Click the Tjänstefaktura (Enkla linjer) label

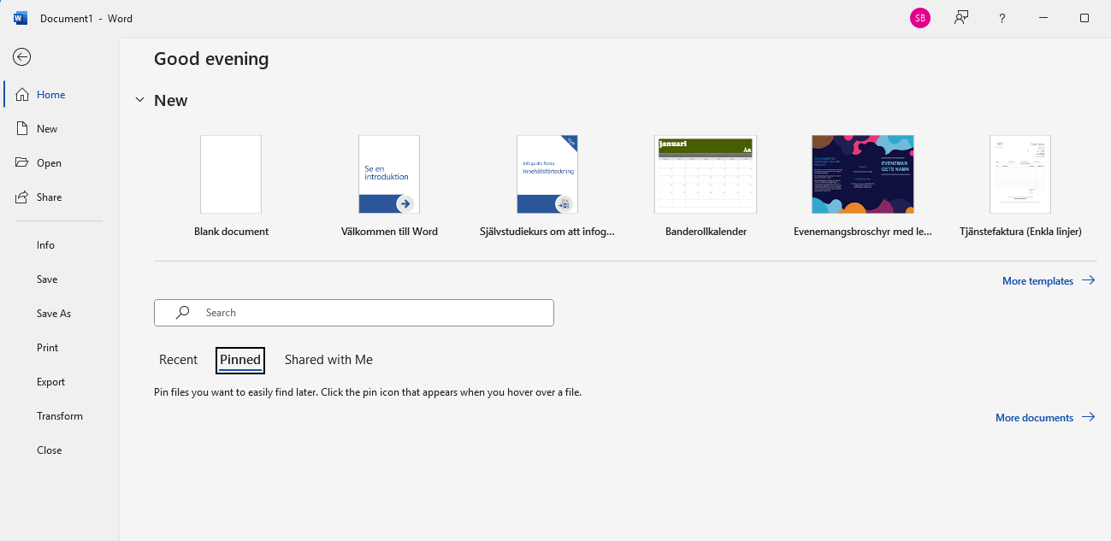point(1020,231)
